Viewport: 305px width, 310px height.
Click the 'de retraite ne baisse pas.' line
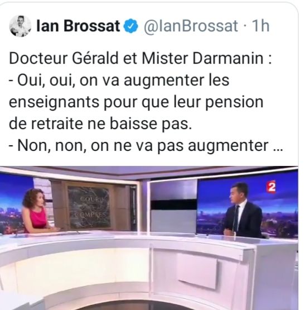(100, 124)
